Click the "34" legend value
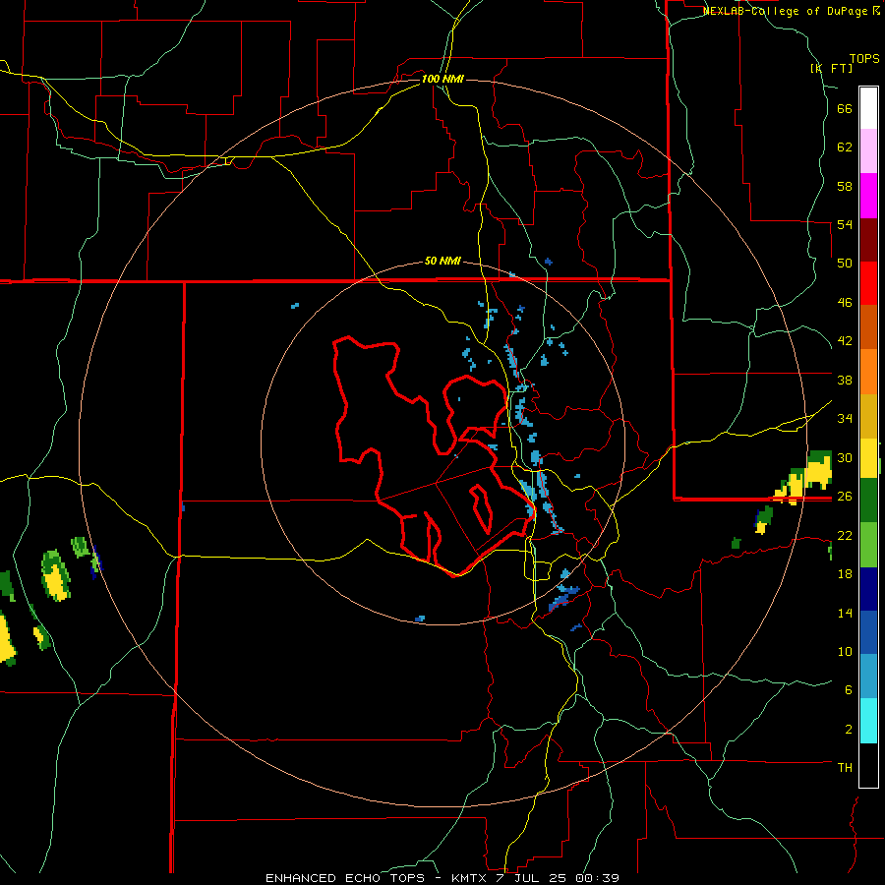 coord(845,418)
